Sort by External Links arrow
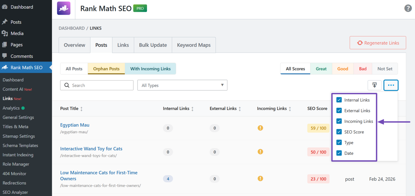 click(x=240, y=109)
